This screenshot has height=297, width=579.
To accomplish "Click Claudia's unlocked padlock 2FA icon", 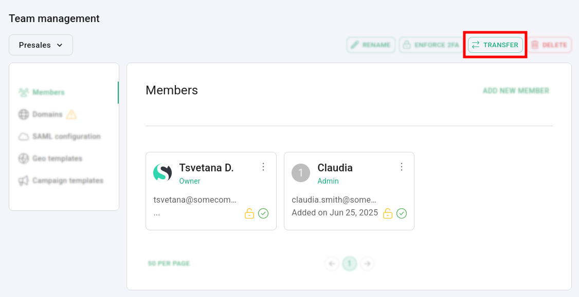I will pyautogui.click(x=388, y=213).
